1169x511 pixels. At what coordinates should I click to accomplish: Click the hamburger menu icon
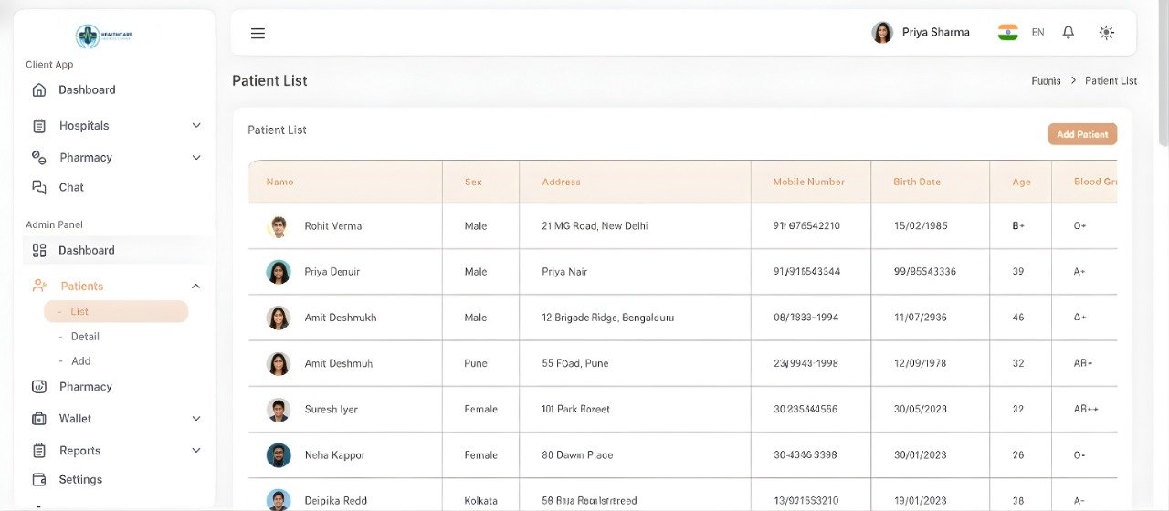[258, 33]
